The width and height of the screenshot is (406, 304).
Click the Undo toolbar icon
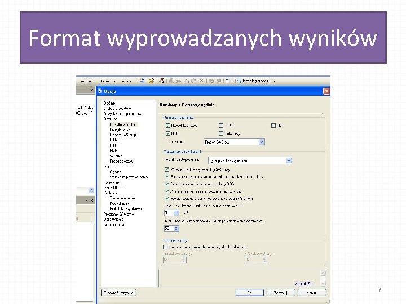coord(211,81)
